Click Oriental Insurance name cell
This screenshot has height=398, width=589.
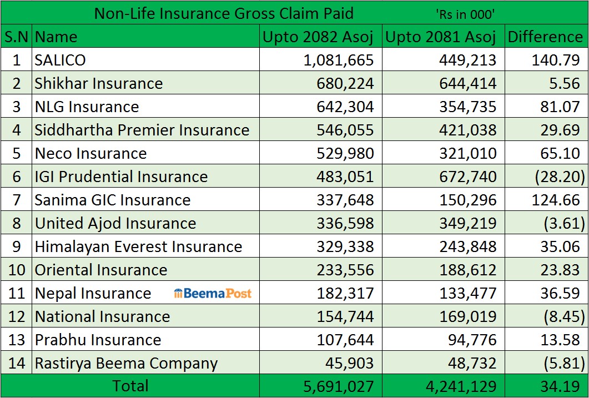pyautogui.click(x=100, y=270)
